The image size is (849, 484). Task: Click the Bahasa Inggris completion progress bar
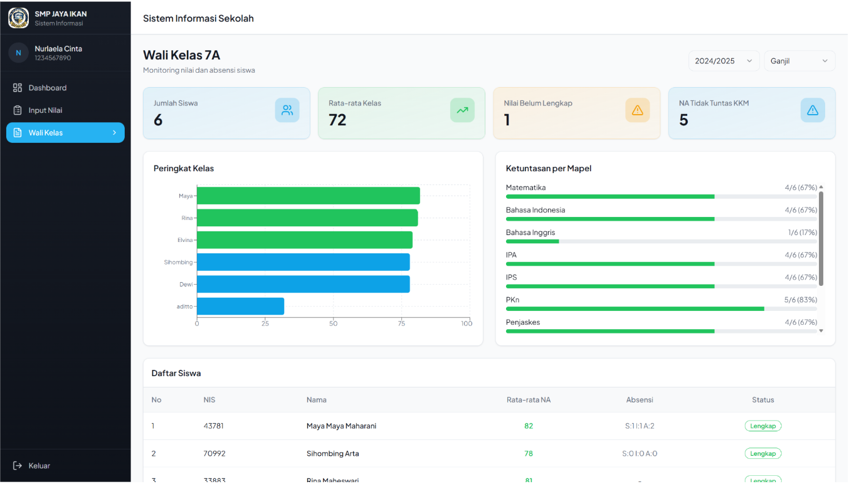coord(662,241)
